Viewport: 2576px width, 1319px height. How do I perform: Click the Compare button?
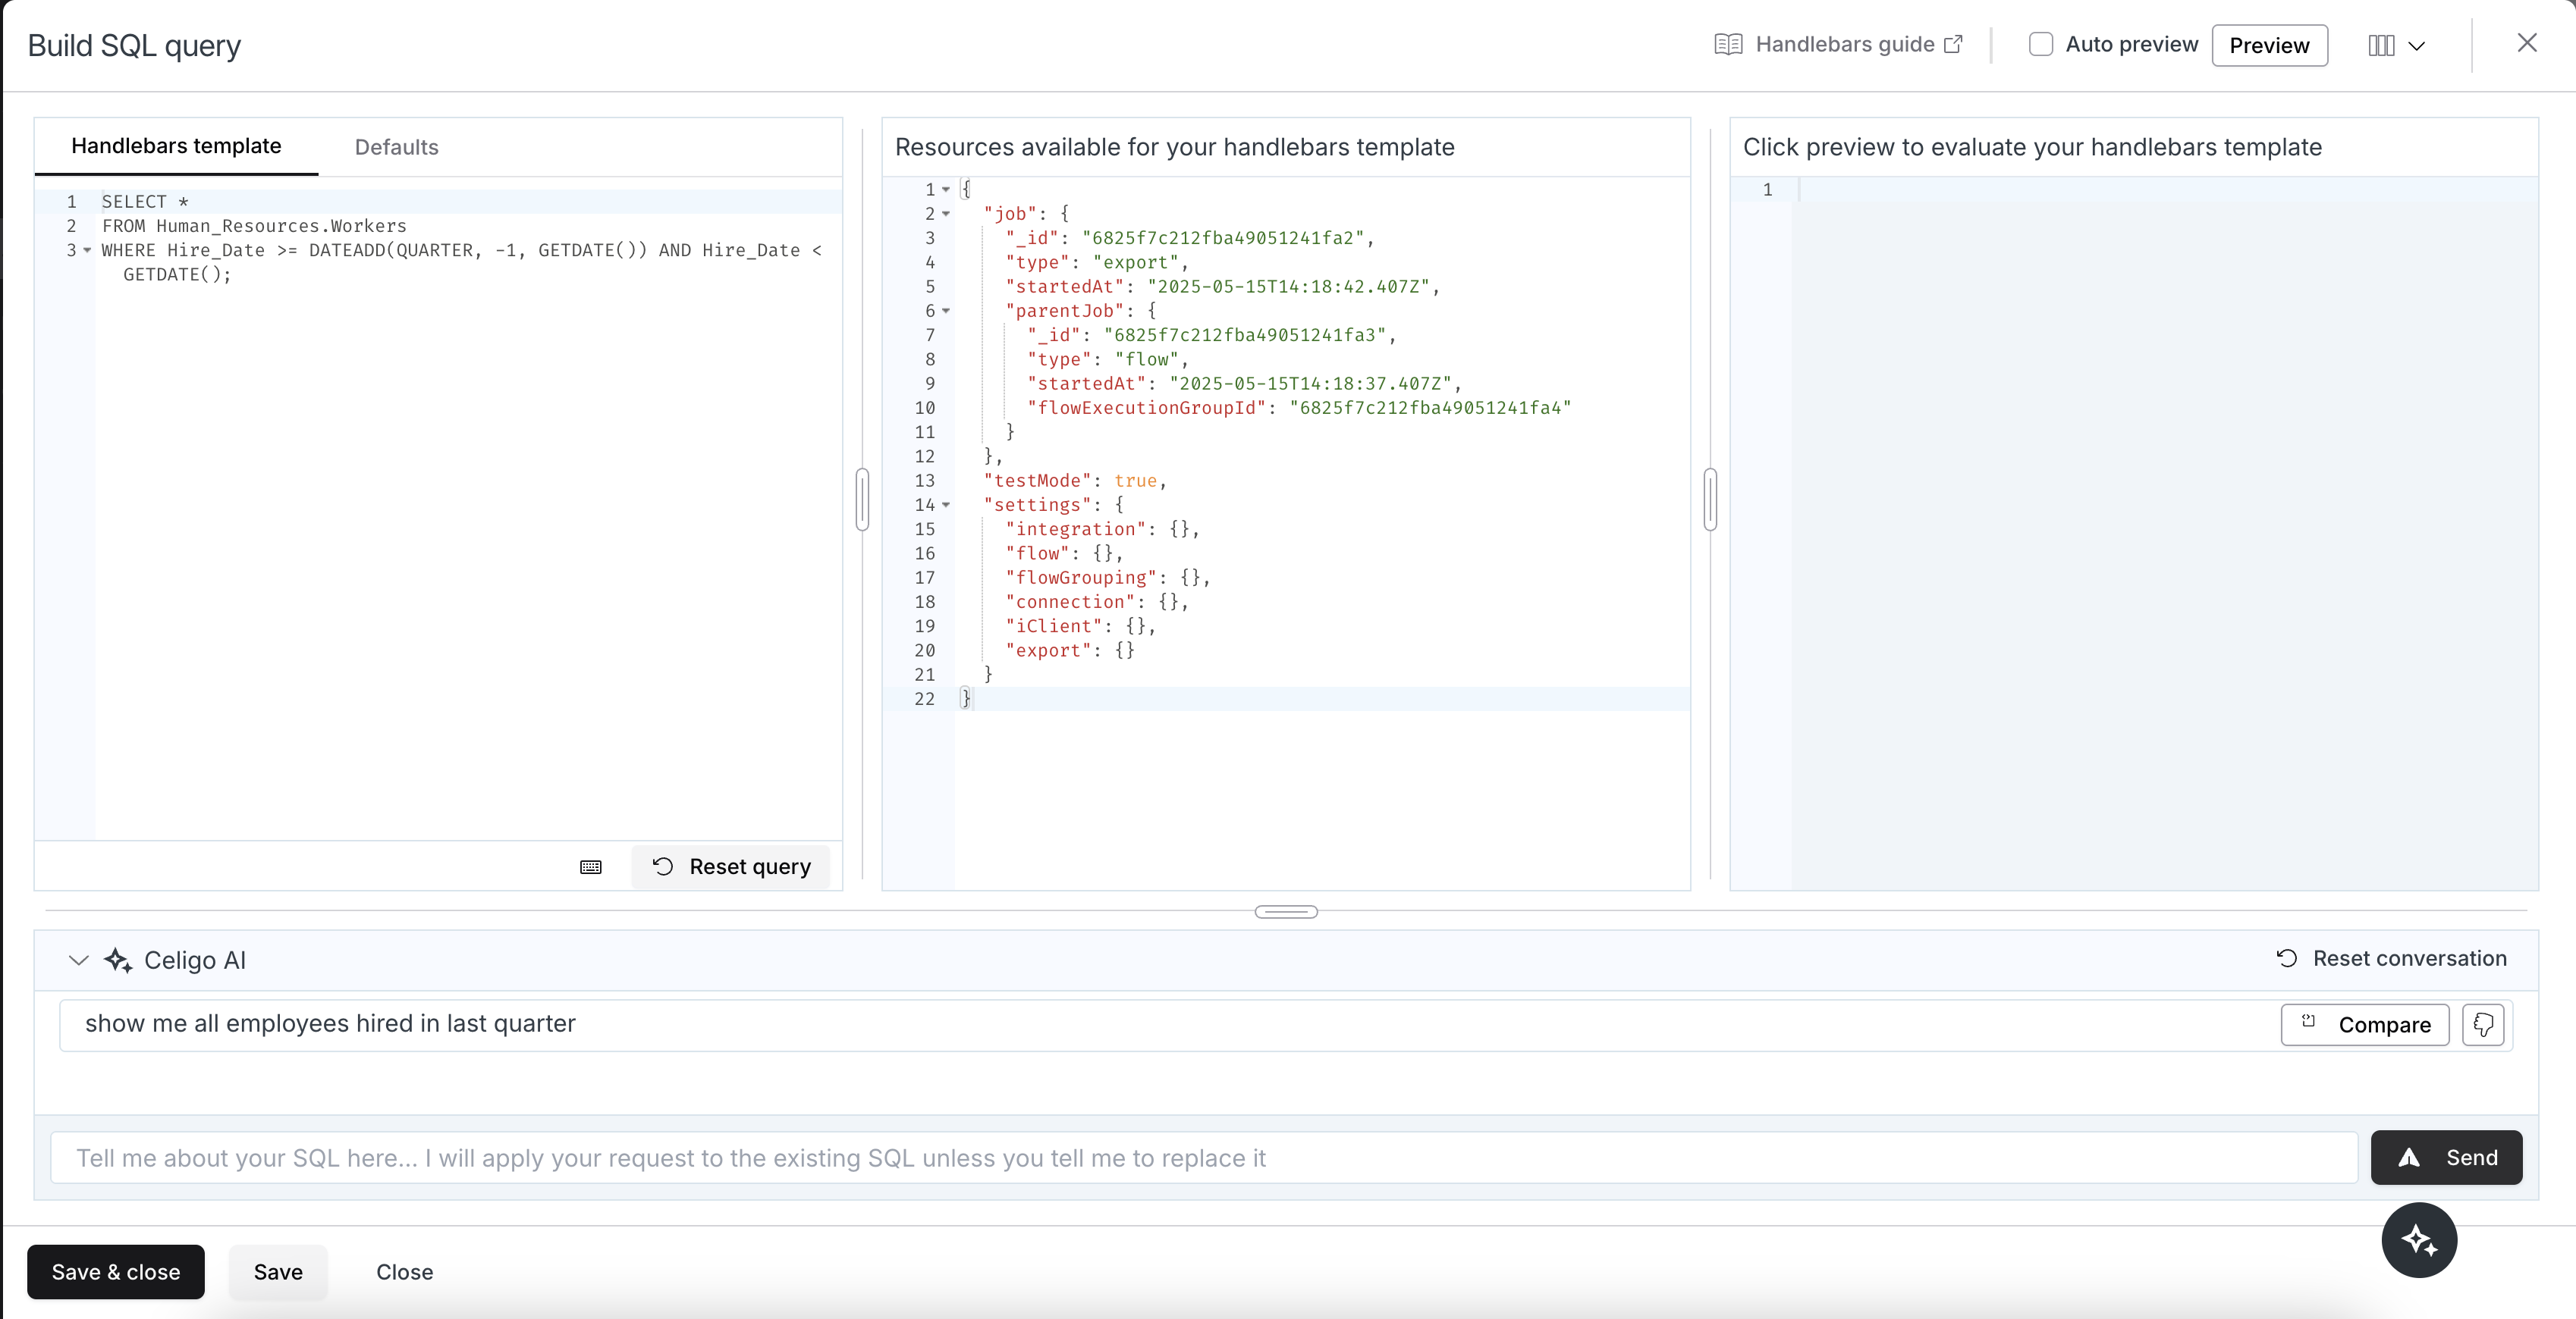tap(2364, 1025)
